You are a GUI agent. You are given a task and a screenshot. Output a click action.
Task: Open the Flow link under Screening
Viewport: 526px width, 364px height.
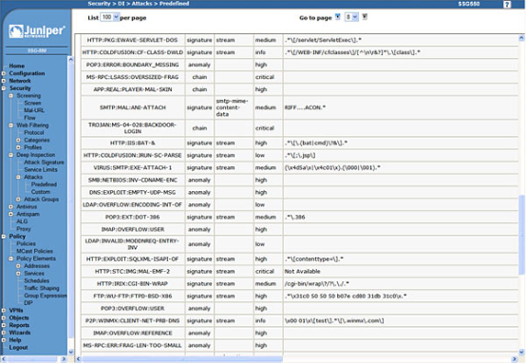[x=29, y=118]
